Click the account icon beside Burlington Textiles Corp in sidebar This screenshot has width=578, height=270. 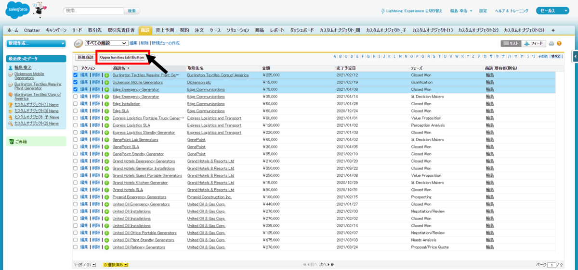[x=11, y=95]
